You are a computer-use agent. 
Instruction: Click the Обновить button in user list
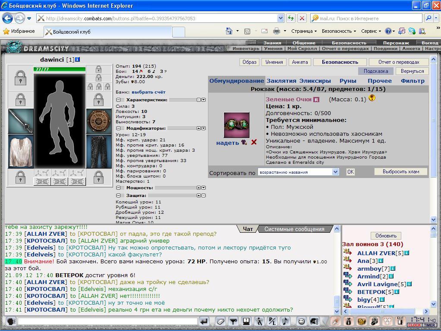[x=386, y=235]
